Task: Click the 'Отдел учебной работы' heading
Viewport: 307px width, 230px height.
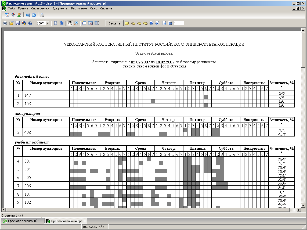Action: pyautogui.click(x=154, y=53)
